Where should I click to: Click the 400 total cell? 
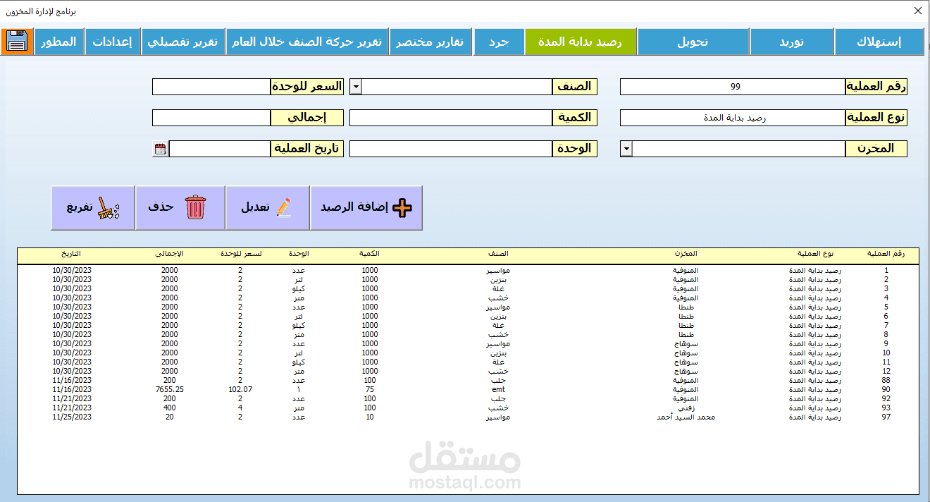[169, 408]
